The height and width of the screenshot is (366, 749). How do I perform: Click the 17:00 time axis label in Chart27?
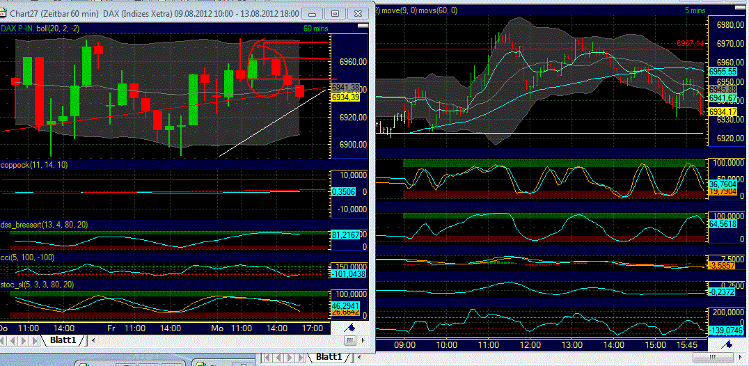[313, 328]
